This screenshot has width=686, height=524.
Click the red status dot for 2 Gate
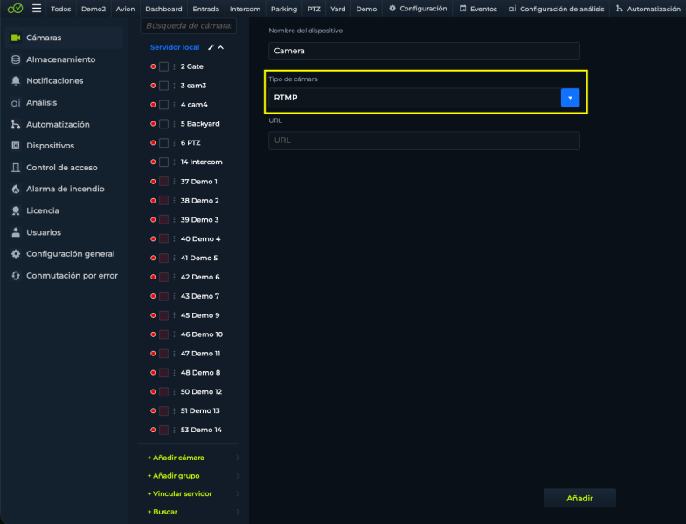(x=153, y=66)
